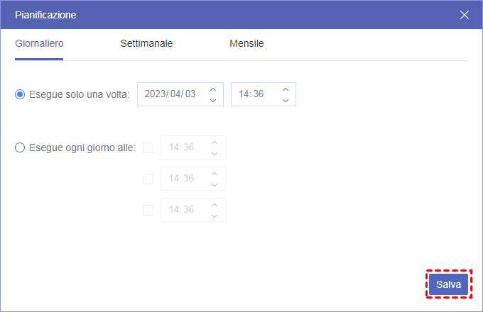483x312 pixels.
Task: Click the Salva button
Action: coord(448,284)
